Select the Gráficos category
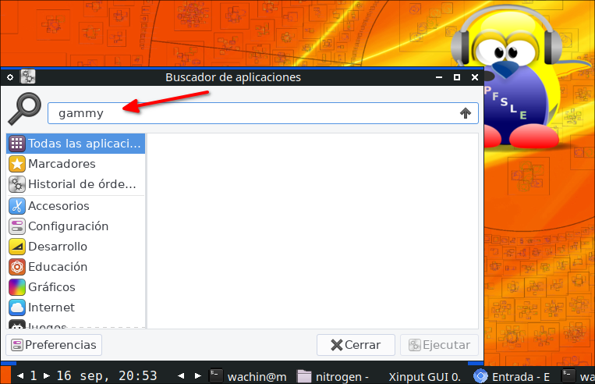The image size is (595, 384). coord(76,287)
